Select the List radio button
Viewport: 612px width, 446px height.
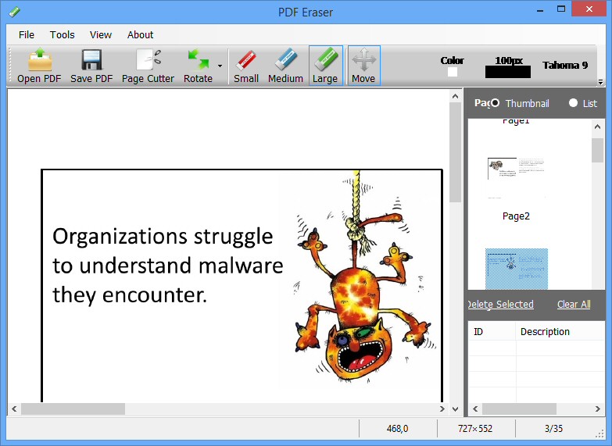tap(573, 102)
